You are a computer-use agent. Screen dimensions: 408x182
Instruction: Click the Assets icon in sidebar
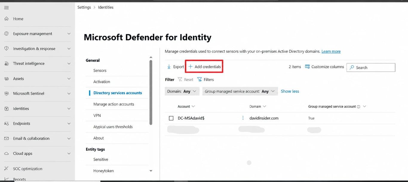tap(7, 79)
